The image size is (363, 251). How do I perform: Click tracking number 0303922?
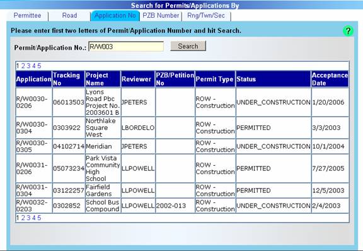click(x=67, y=127)
